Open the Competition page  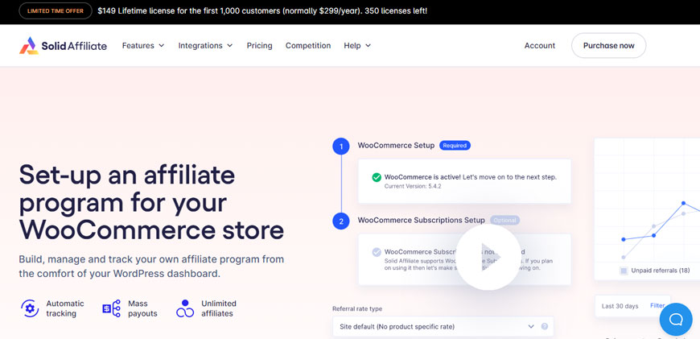(308, 46)
